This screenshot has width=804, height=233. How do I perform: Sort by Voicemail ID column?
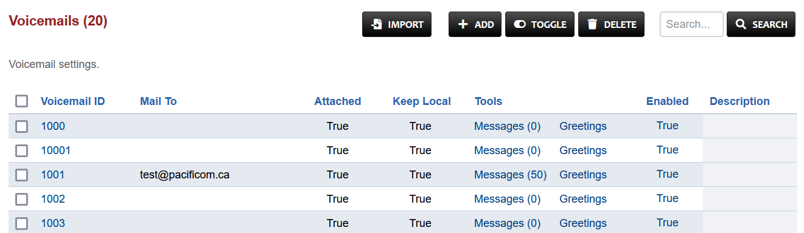73,101
